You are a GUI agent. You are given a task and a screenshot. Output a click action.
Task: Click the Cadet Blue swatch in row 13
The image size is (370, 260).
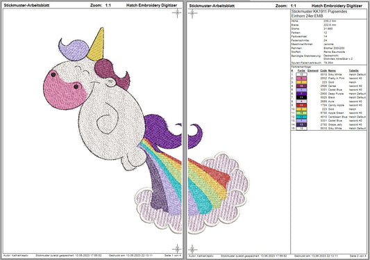[301, 120]
